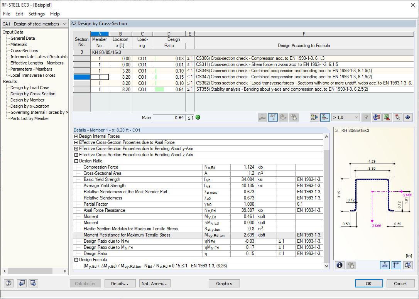The height and width of the screenshot is (299, 419).
Task: Click the help question mark icon
Action: point(8,283)
